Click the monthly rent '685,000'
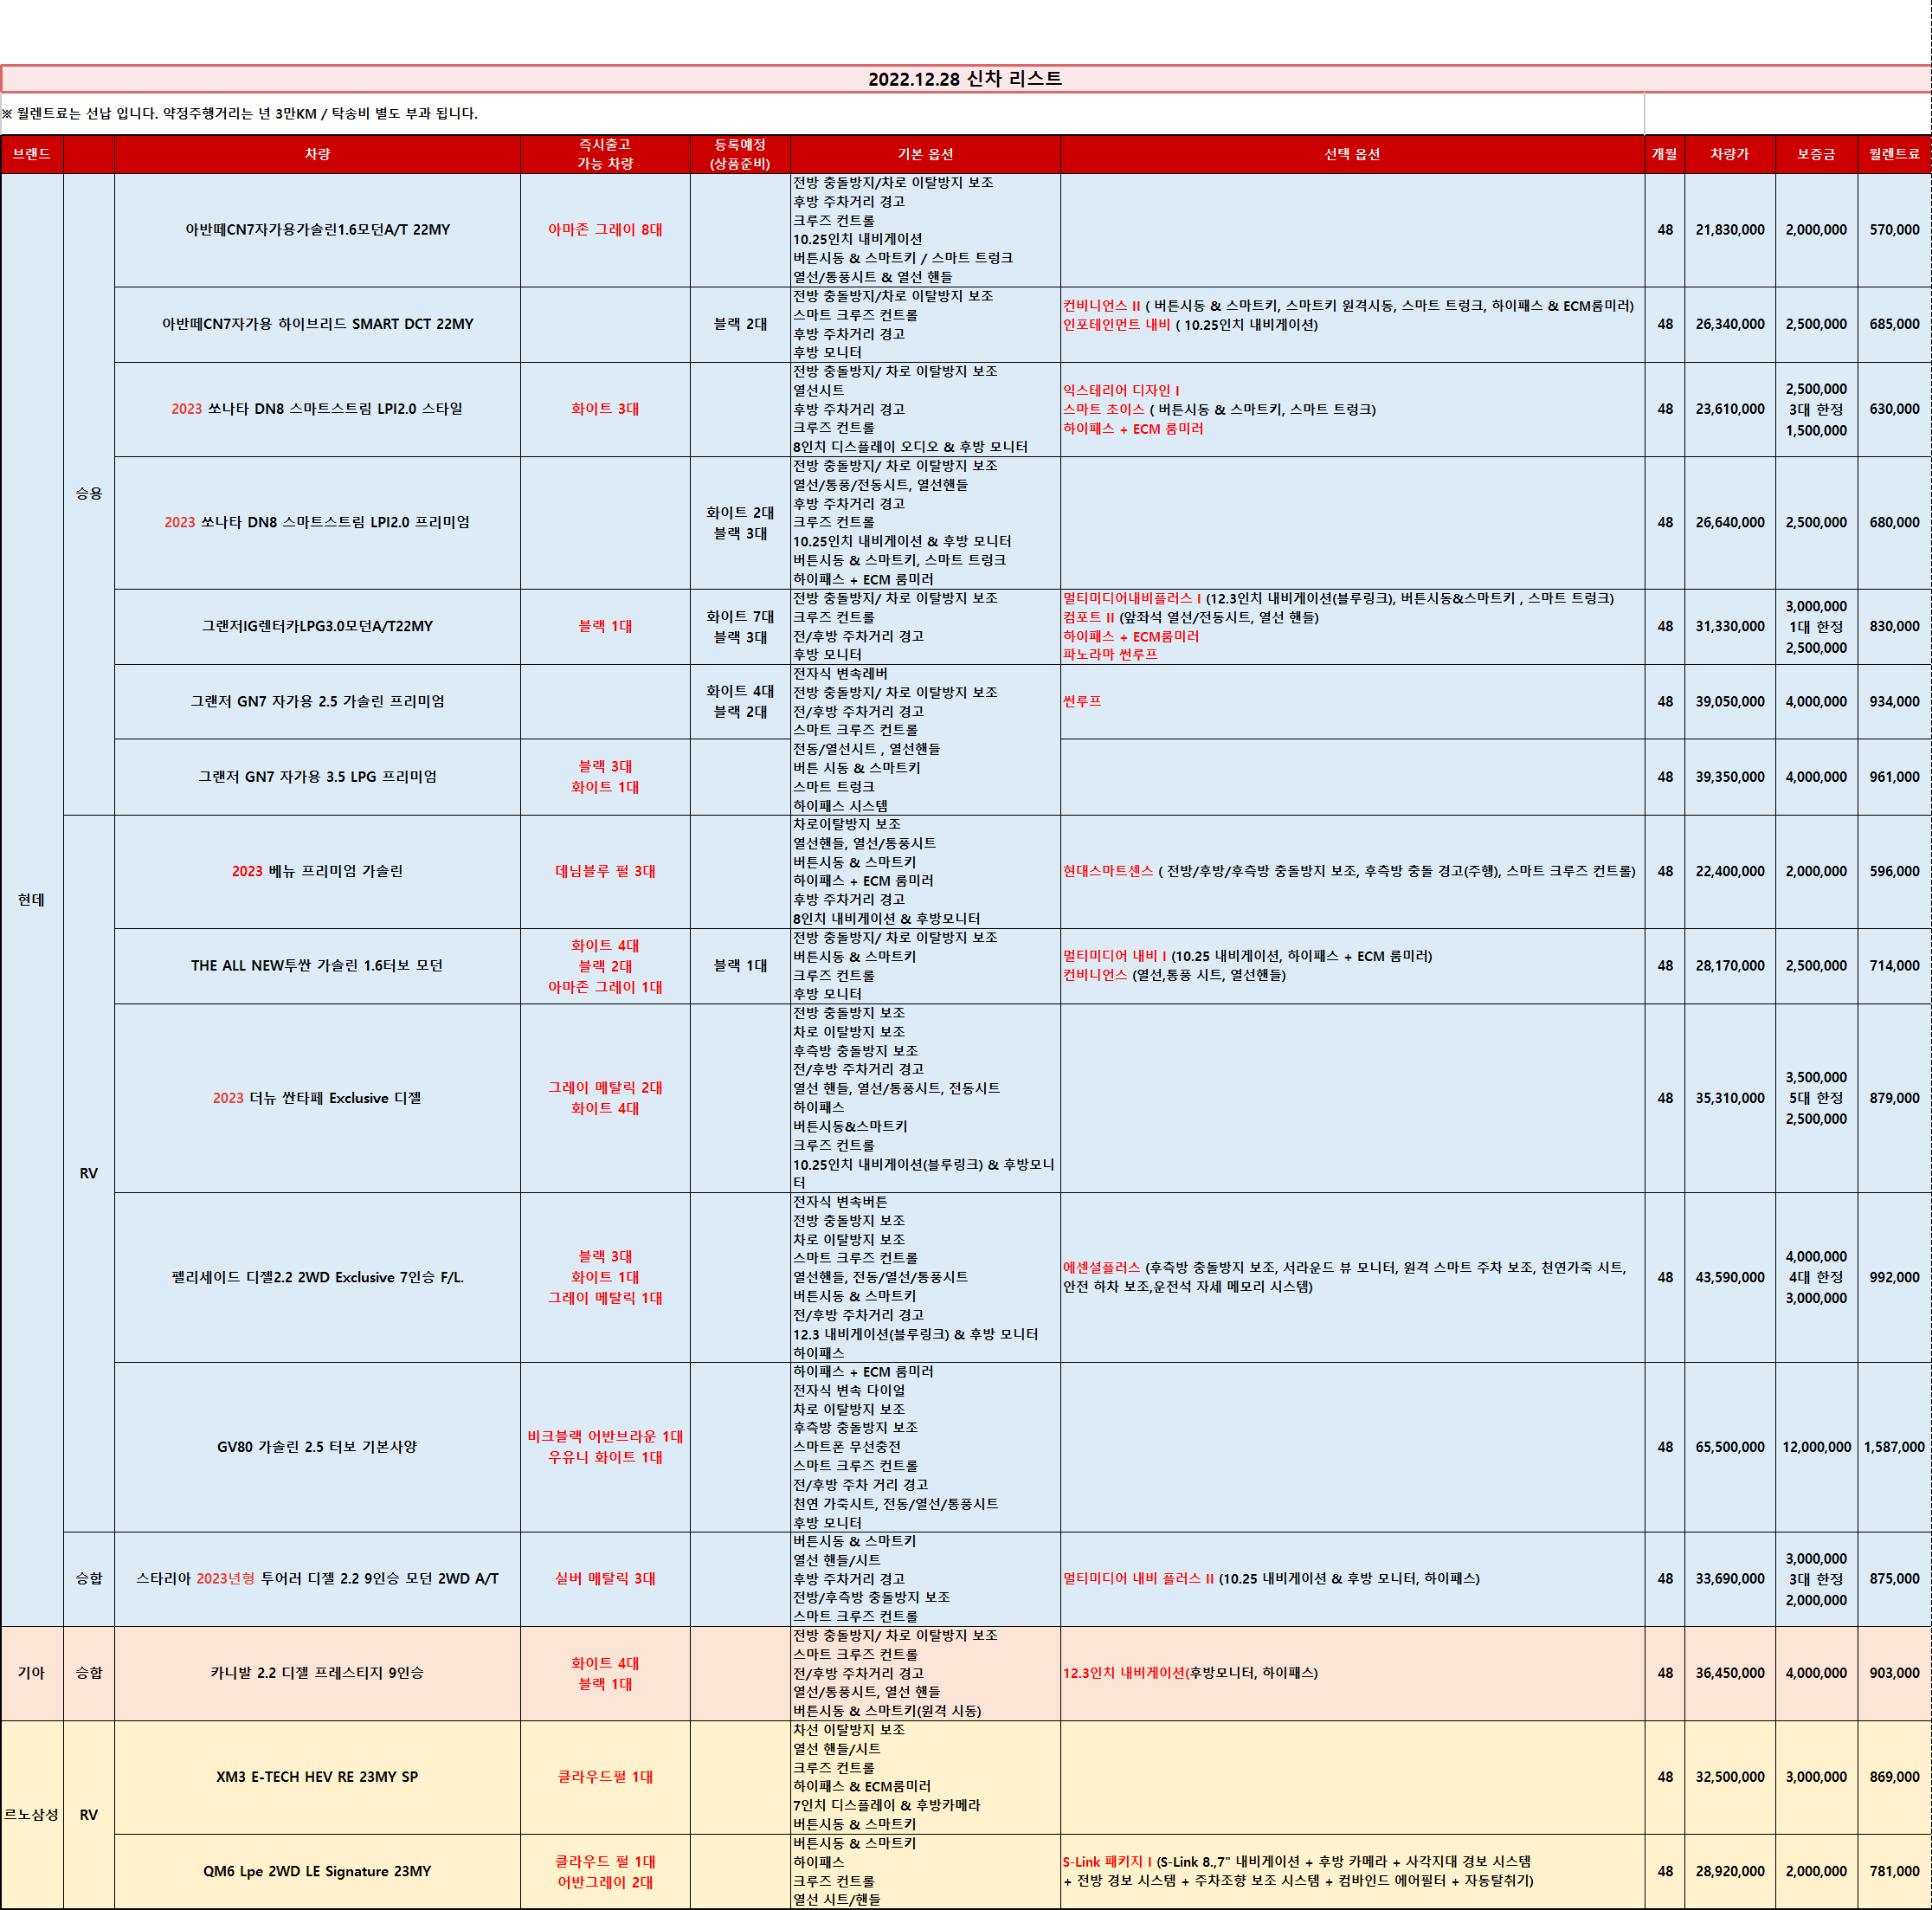 coord(1894,324)
